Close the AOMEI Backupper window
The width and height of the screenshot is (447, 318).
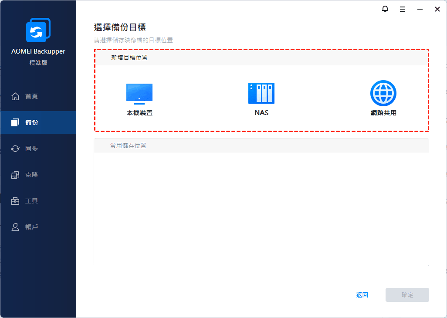[x=437, y=9]
